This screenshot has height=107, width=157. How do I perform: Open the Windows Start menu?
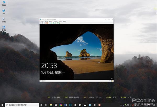(x=2, y=105)
